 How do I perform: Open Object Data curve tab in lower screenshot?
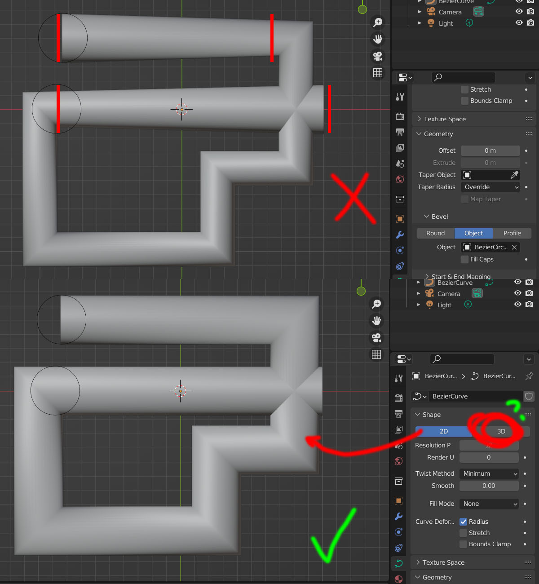click(399, 563)
